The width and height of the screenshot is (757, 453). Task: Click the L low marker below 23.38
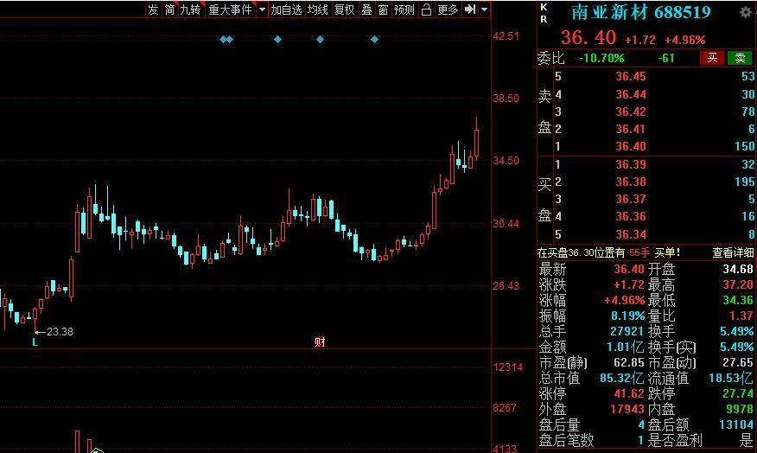pyautogui.click(x=35, y=342)
